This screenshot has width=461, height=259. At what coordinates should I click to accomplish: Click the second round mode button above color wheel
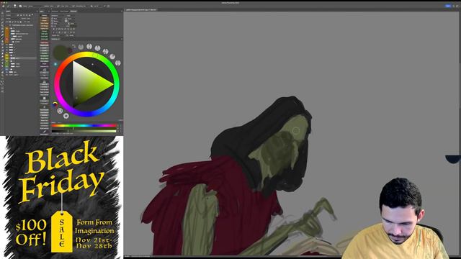pyautogui.click(x=89, y=46)
